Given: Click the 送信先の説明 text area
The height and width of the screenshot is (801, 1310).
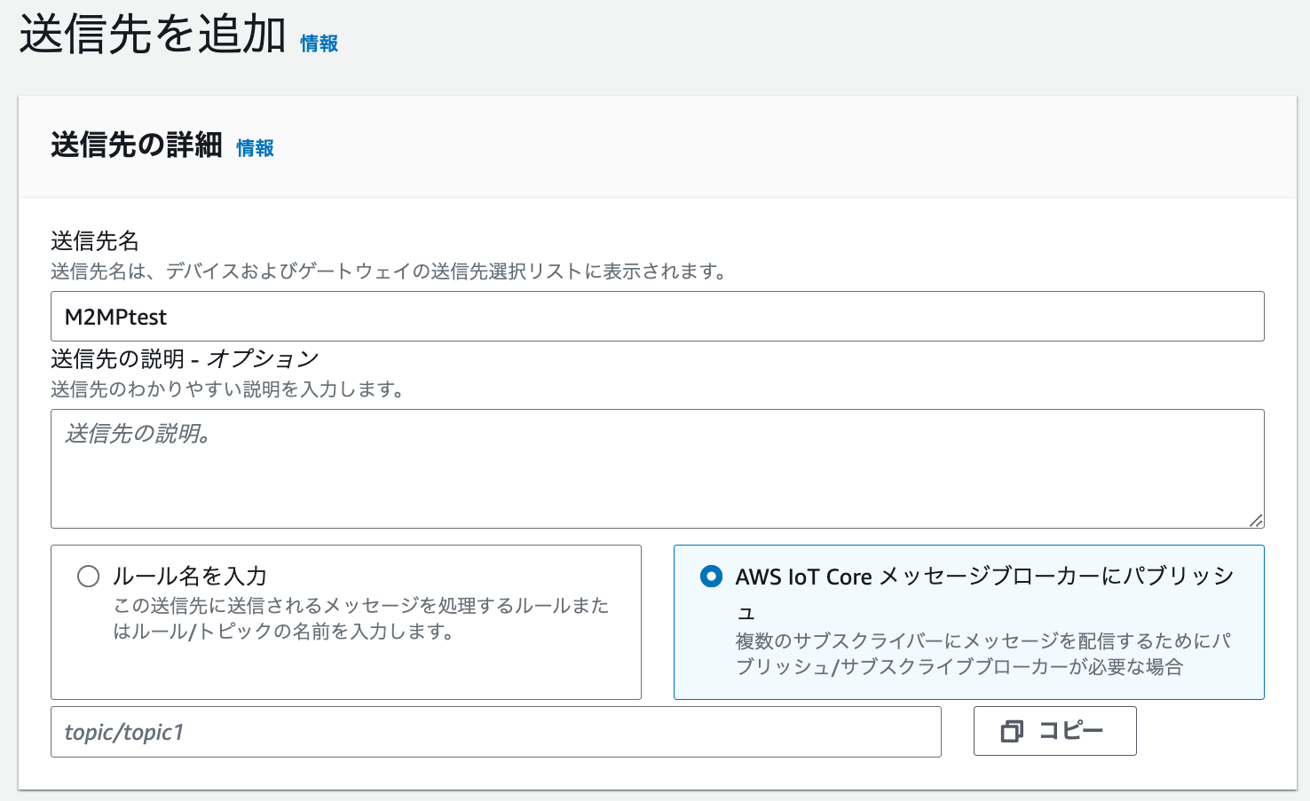Looking at the screenshot, I should (x=657, y=468).
